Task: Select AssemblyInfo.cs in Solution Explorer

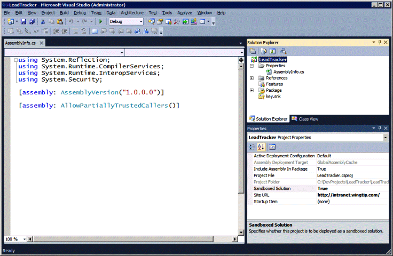Action: (x=288, y=72)
